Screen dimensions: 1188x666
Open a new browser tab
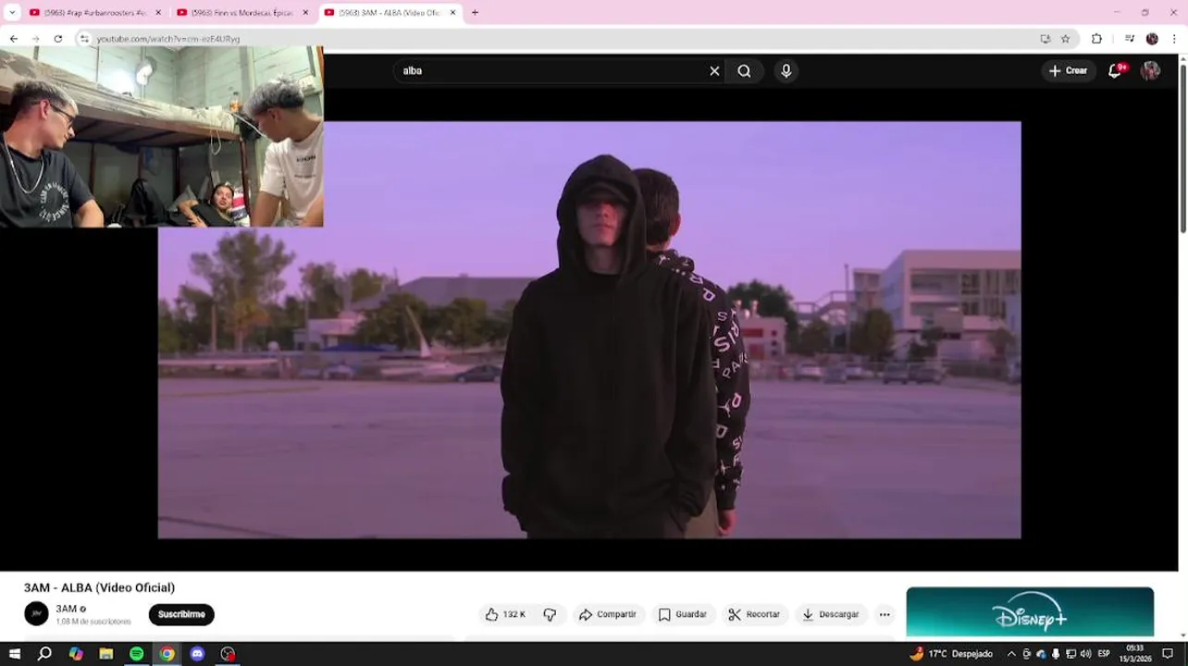tap(475, 13)
